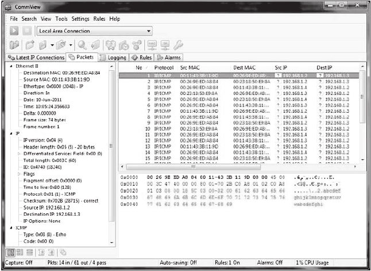This screenshot has width=371, height=271.
Task: Click the toolbar icon right of the magnifier
Action: [95, 45]
